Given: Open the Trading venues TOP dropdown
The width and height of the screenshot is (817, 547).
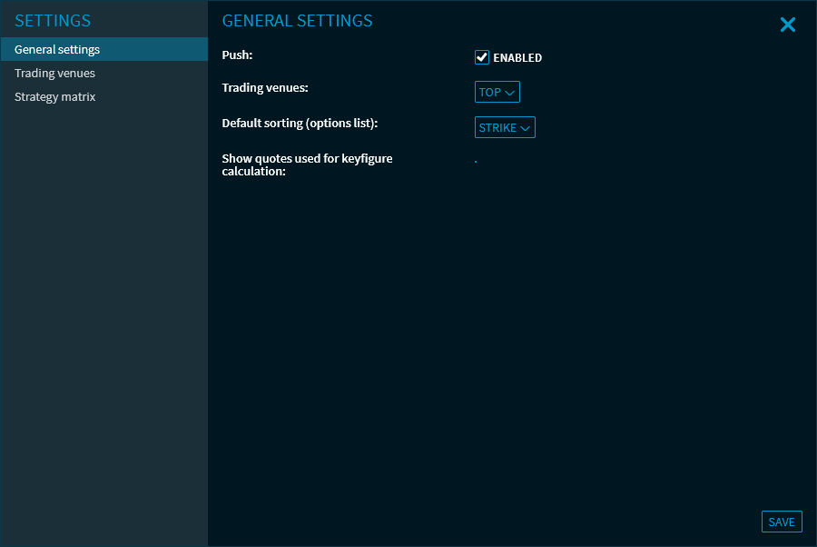Looking at the screenshot, I should 497,92.
